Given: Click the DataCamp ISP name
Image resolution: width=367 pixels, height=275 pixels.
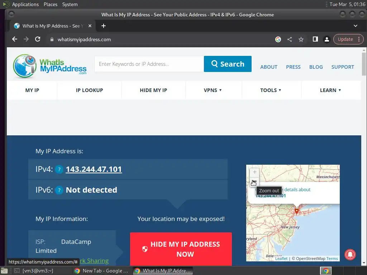Looking at the screenshot, I should click(76, 242).
